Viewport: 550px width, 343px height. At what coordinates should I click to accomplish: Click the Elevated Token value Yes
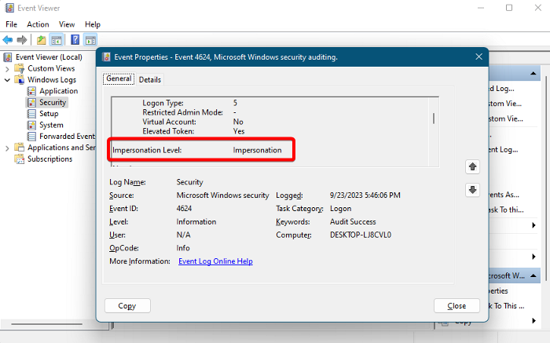coord(239,131)
